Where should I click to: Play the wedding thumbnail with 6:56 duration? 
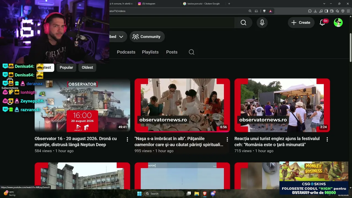click(x=182, y=105)
